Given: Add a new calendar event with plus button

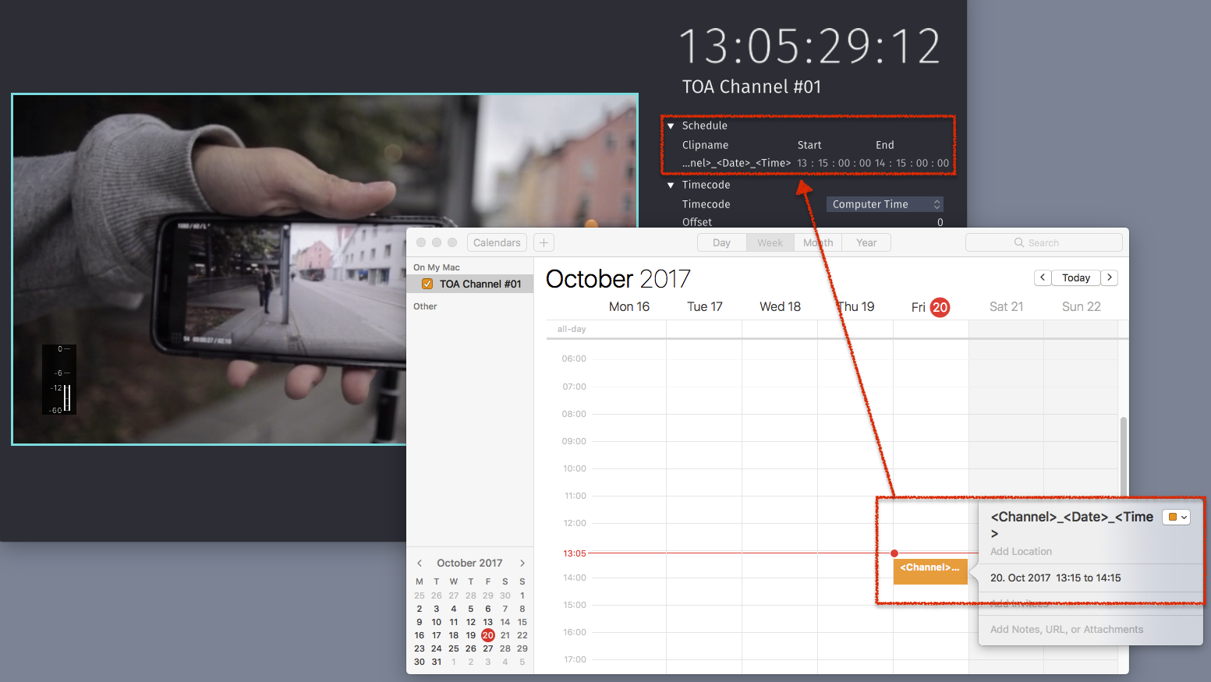Looking at the screenshot, I should click(x=544, y=242).
